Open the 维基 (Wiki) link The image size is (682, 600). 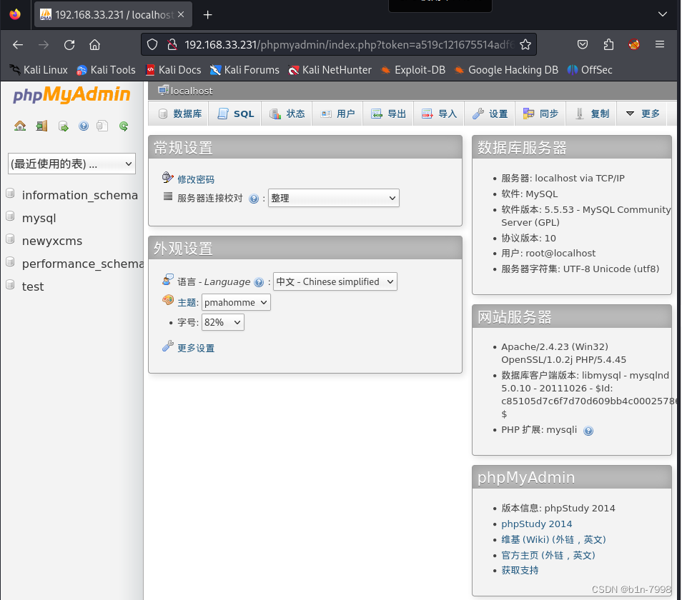[553, 539]
